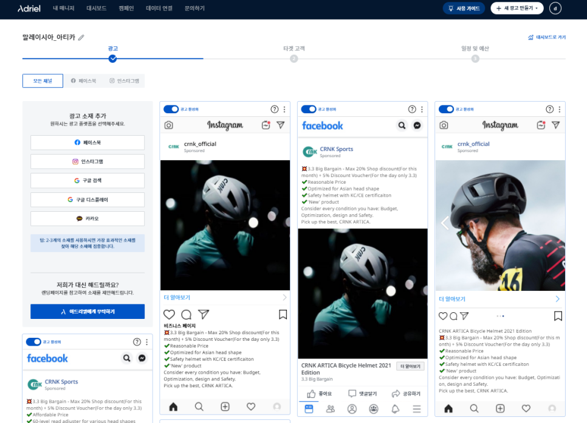Viewport: 587px width, 423px height.
Task: Select 페이스북 channel tab
Action: click(83, 80)
